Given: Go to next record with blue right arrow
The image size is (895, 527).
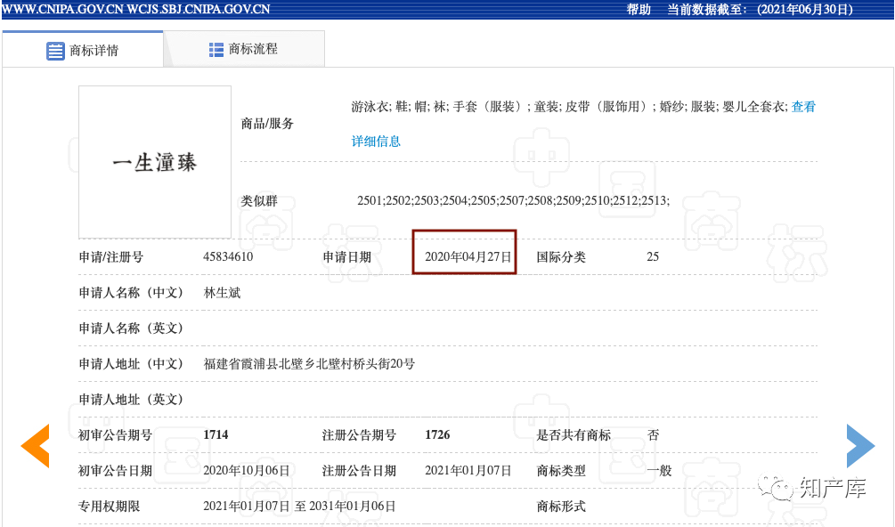Looking at the screenshot, I should [x=859, y=446].
